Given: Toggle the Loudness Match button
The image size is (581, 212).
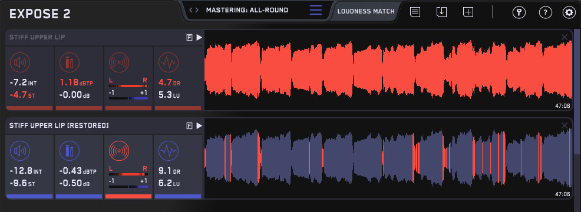Looking at the screenshot, I should tap(366, 11).
